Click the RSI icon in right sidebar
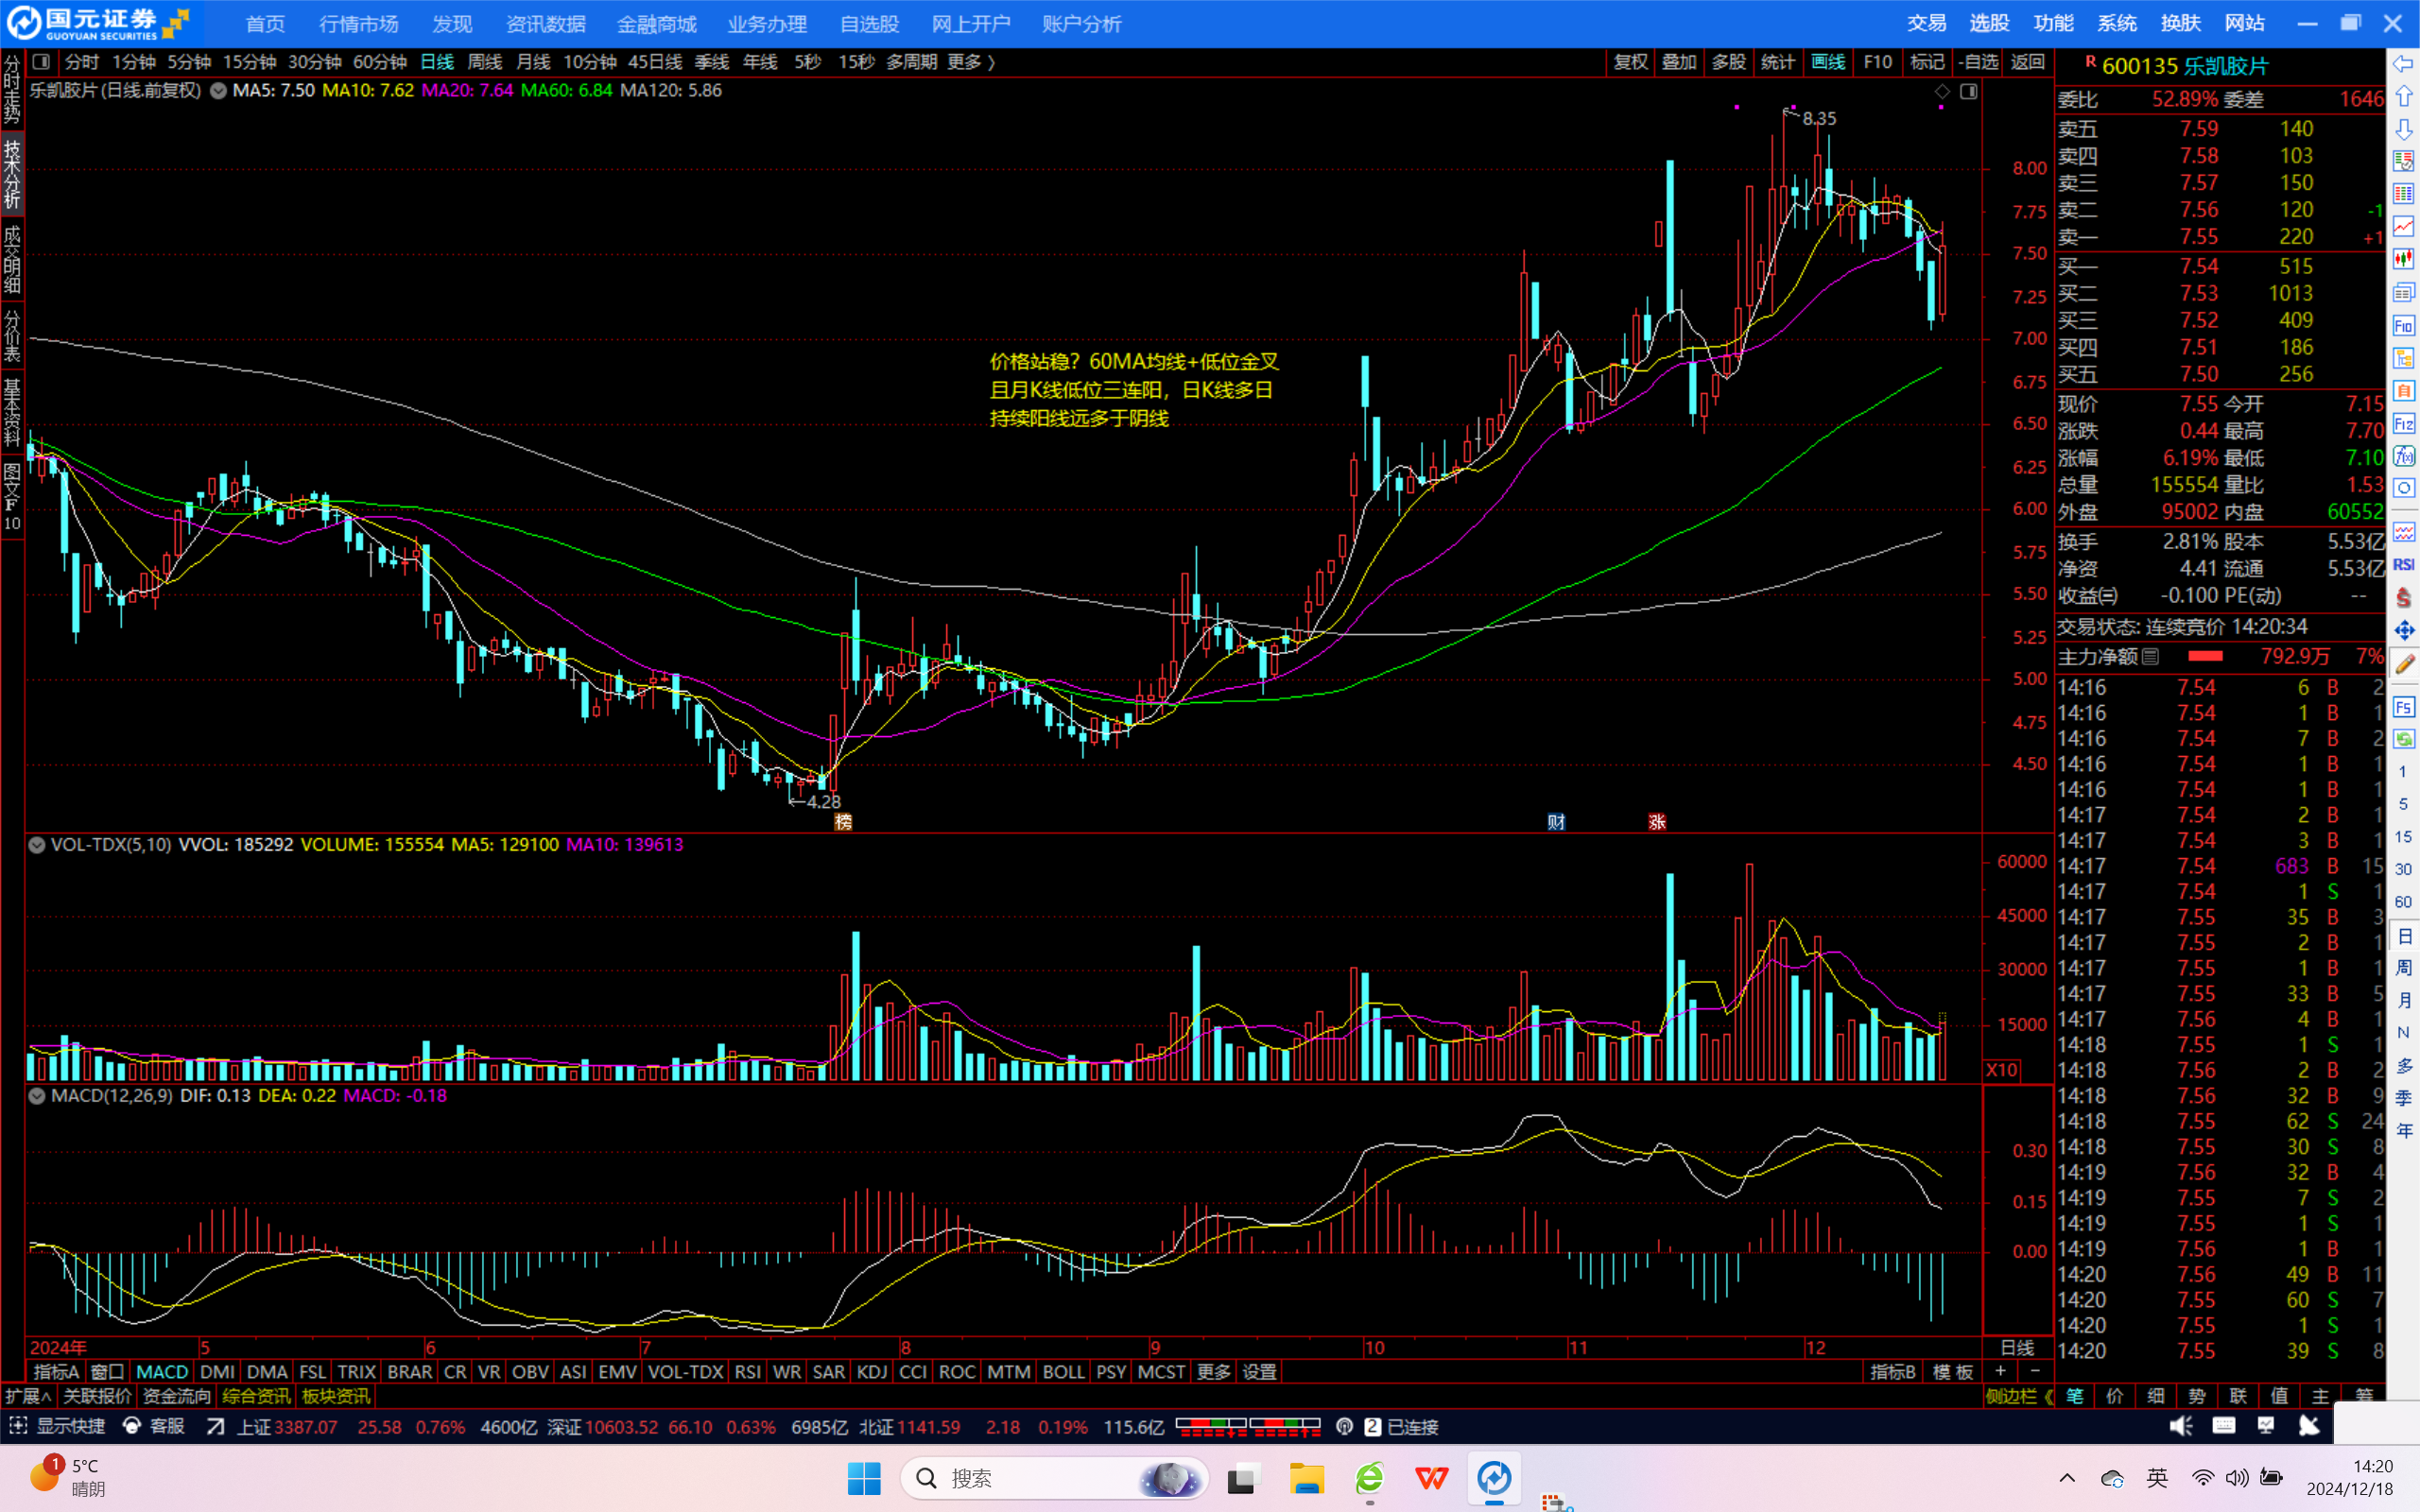Screen dimensions: 2420x1512 2403,565
